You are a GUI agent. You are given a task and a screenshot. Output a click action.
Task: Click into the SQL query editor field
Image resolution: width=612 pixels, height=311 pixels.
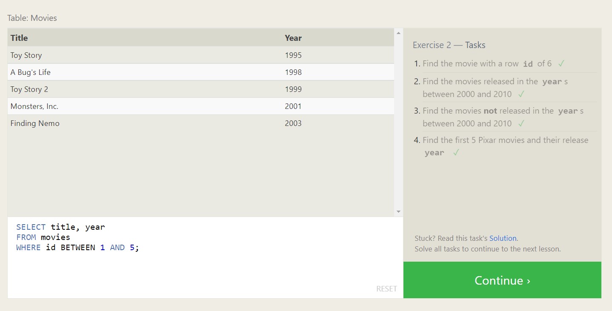tap(205, 257)
